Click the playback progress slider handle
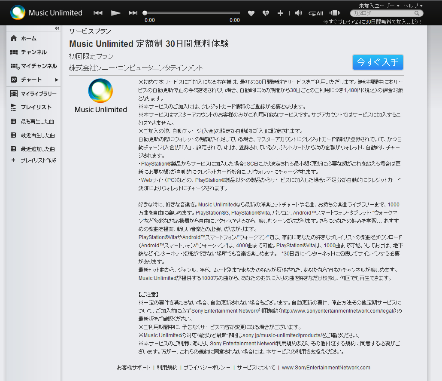 (145, 13)
